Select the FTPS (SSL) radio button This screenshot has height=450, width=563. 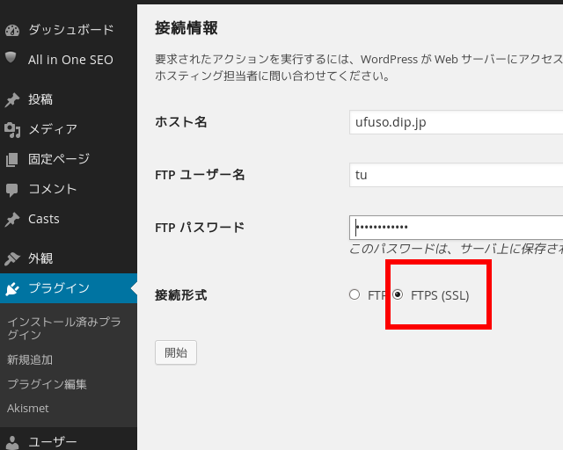398,295
